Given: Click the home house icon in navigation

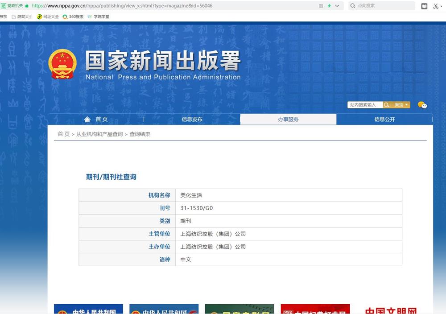Looking at the screenshot, I should pyautogui.click(x=87, y=119).
